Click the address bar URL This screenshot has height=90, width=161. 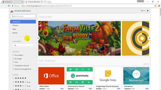click(x=46, y=6)
